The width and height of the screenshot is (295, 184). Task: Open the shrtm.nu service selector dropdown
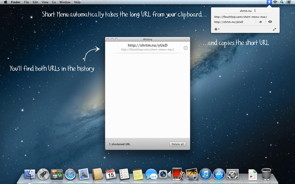click(247, 11)
